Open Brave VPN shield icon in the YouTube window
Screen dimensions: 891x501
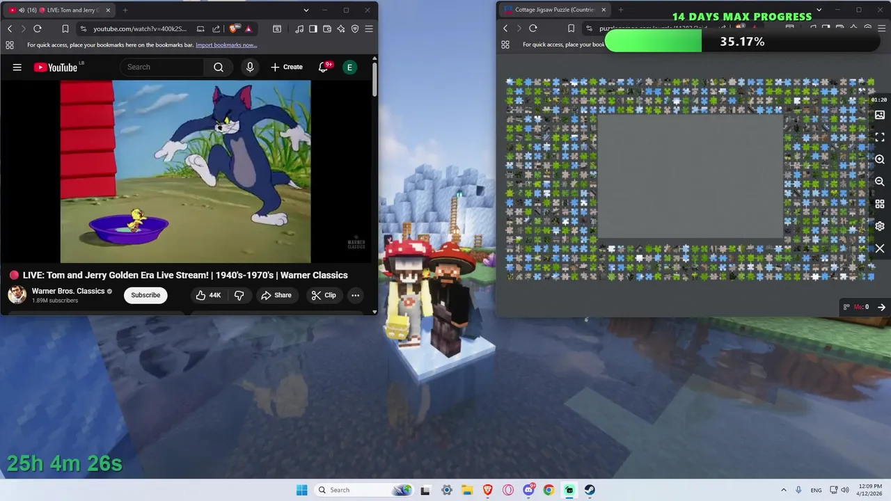[355, 29]
